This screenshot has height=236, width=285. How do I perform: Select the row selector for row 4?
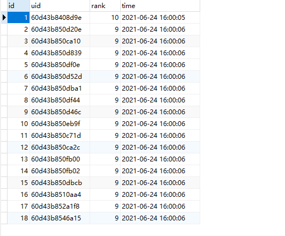[4, 53]
